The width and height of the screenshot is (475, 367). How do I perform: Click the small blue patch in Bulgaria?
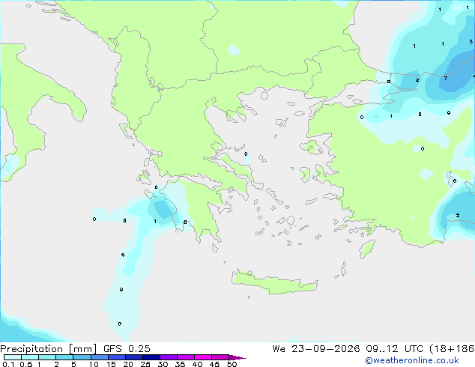point(234,49)
